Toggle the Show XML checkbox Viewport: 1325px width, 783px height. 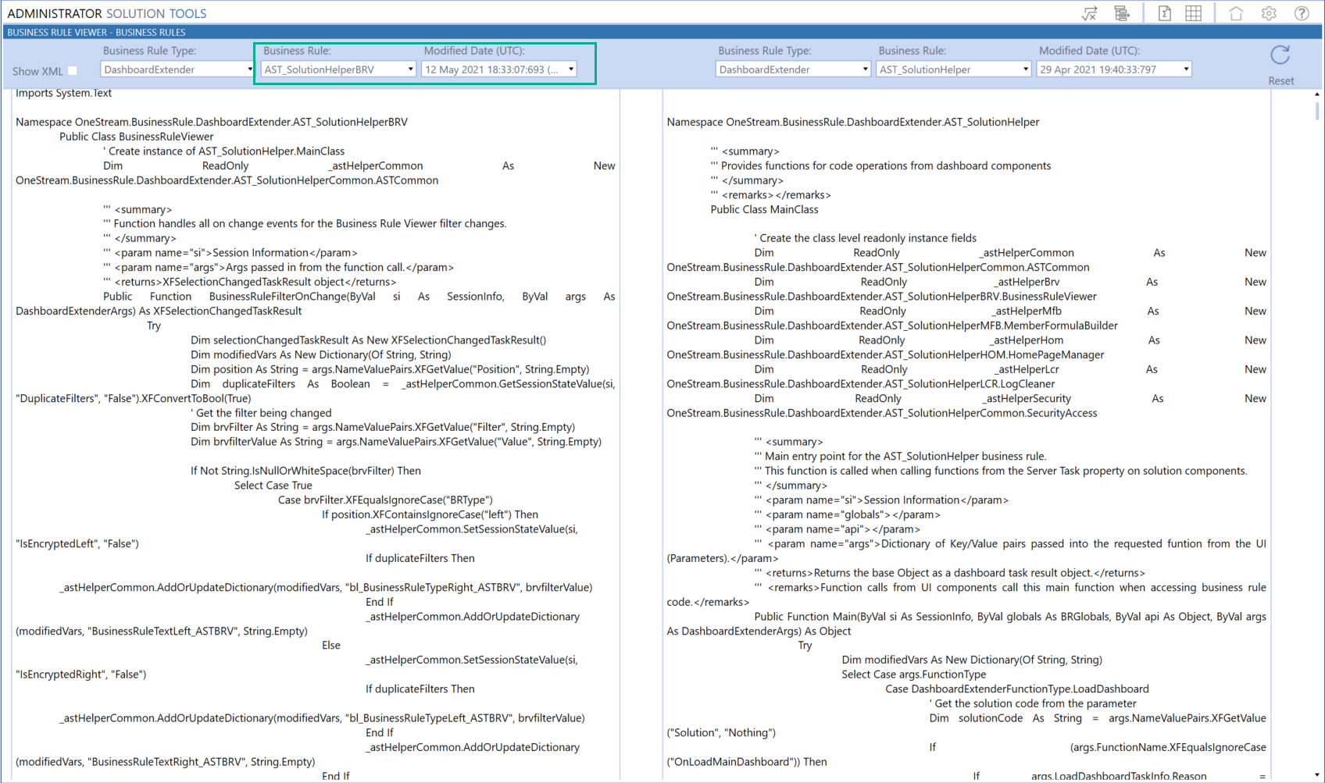pos(73,70)
